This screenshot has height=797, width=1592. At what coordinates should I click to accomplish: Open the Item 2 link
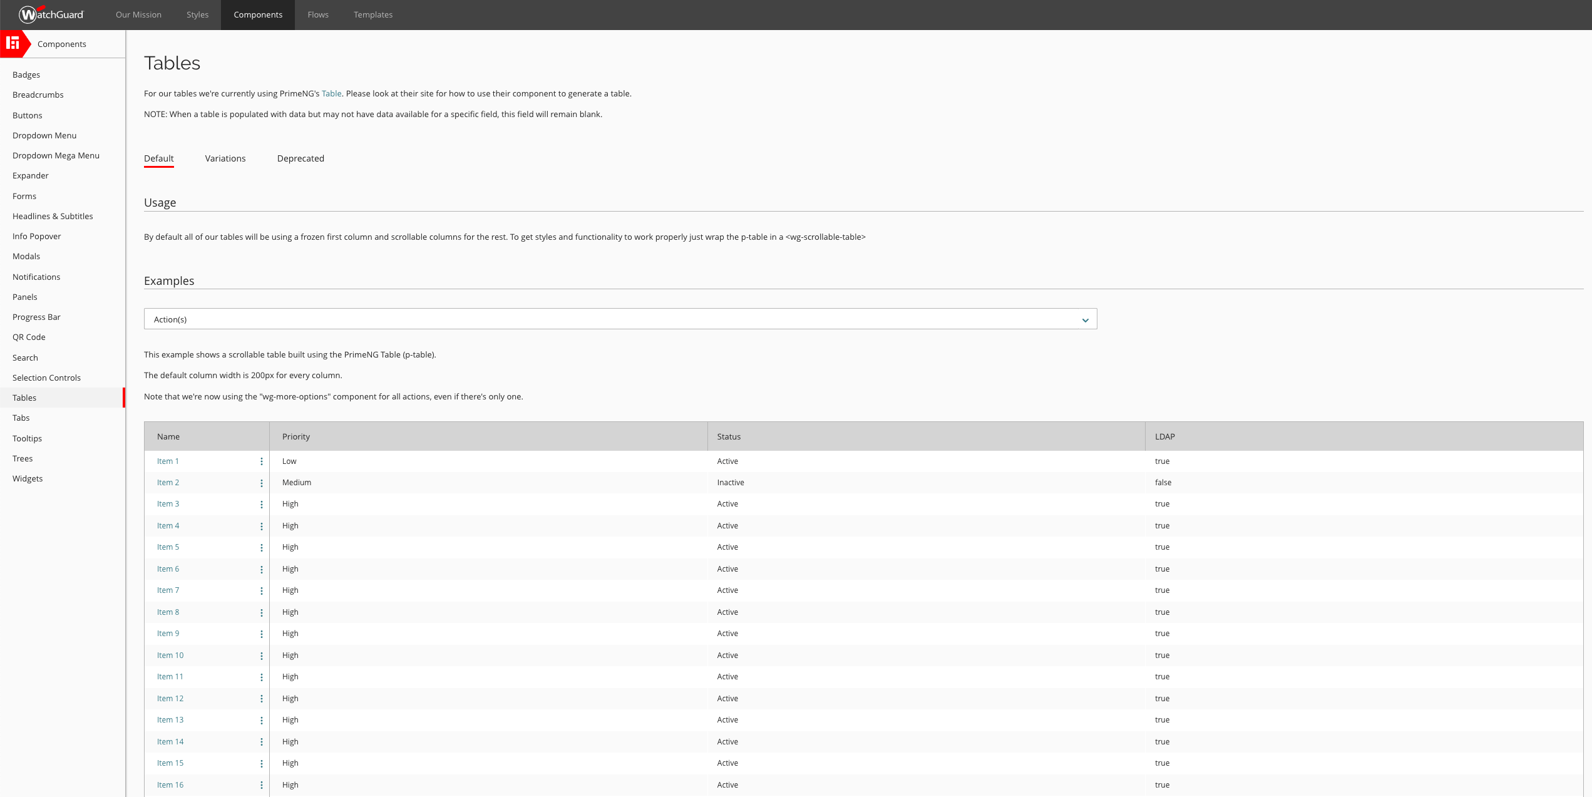[x=168, y=483]
